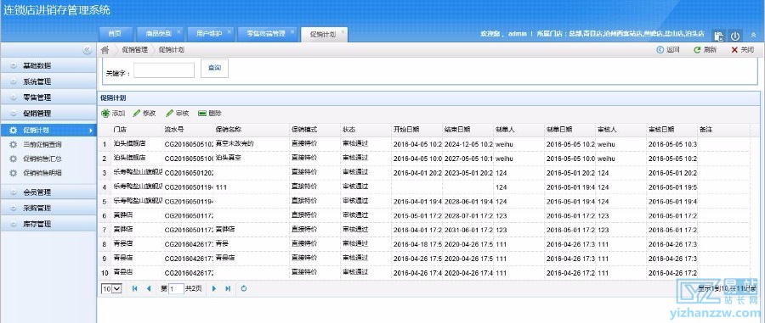Click the page number input box
Viewport: 765px width, 323px height.
click(176, 288)
